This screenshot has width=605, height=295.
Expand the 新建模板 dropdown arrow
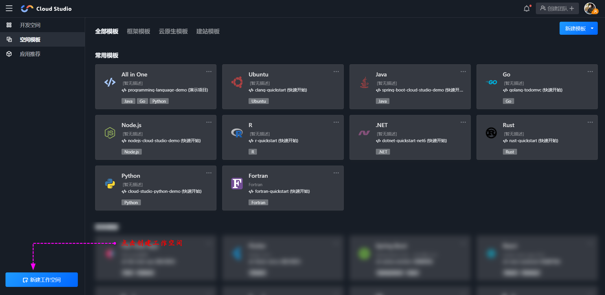592,28
